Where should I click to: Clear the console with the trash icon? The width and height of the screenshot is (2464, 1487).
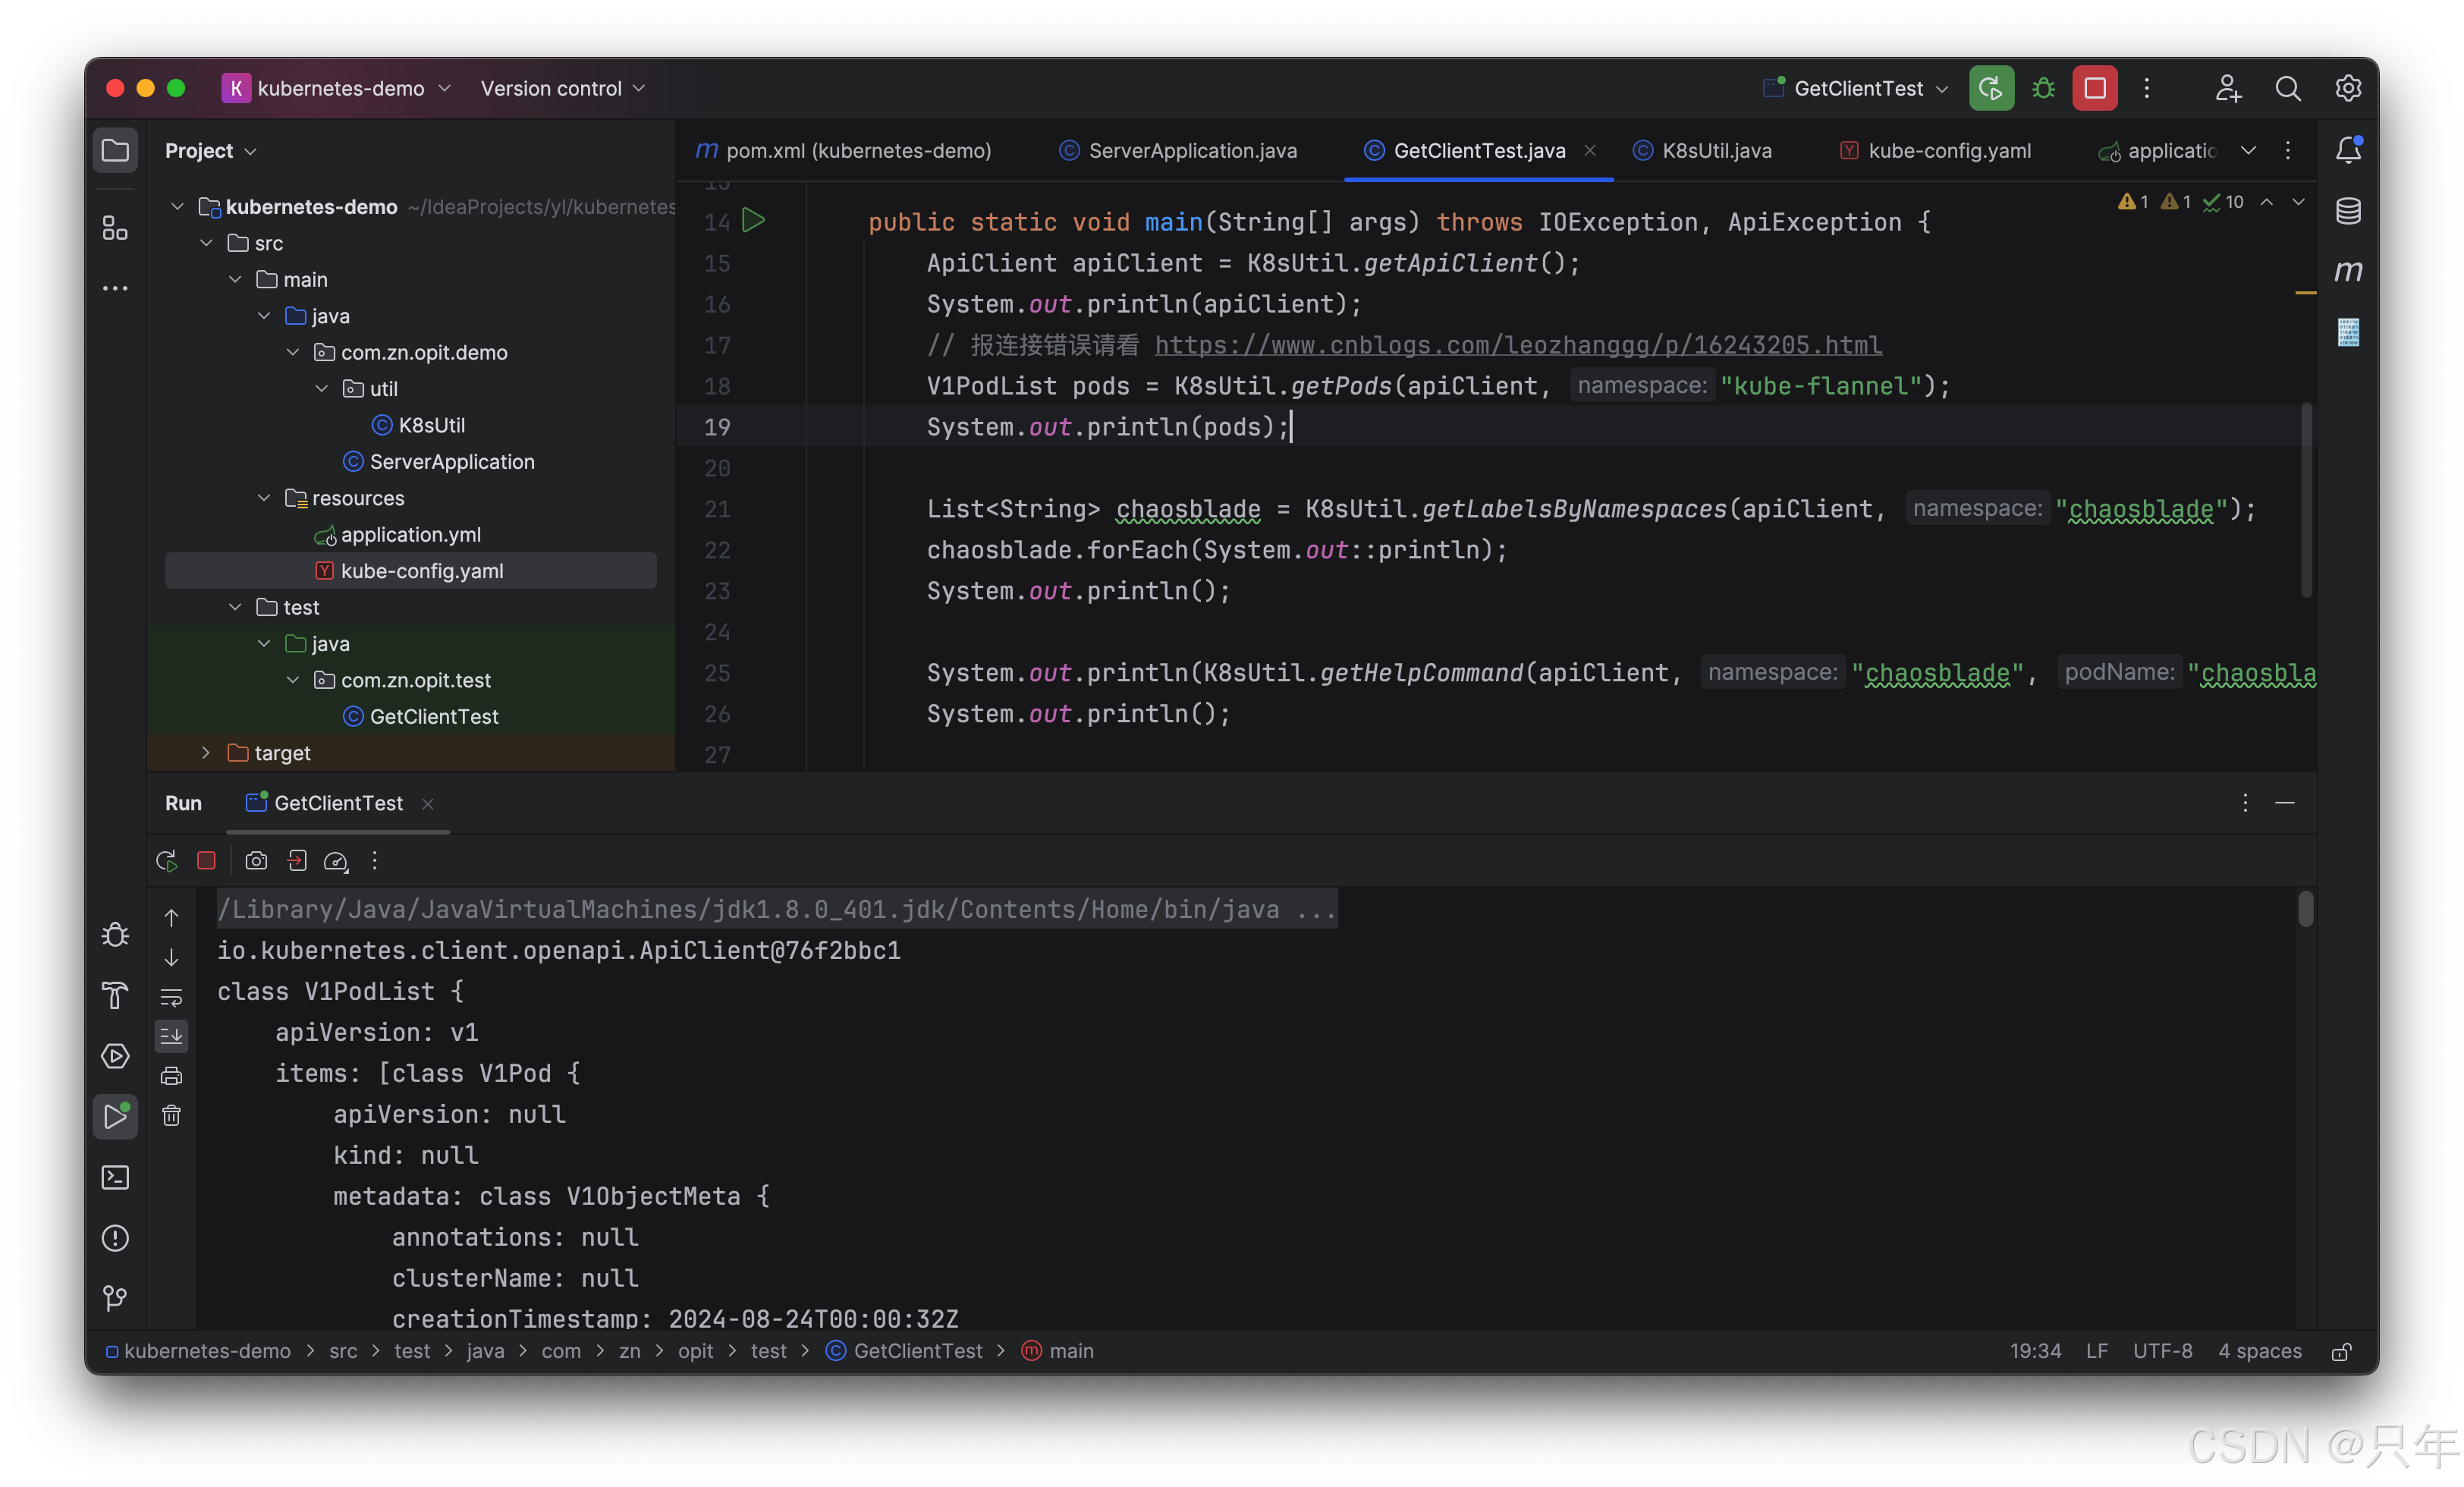click(171, 1116)
